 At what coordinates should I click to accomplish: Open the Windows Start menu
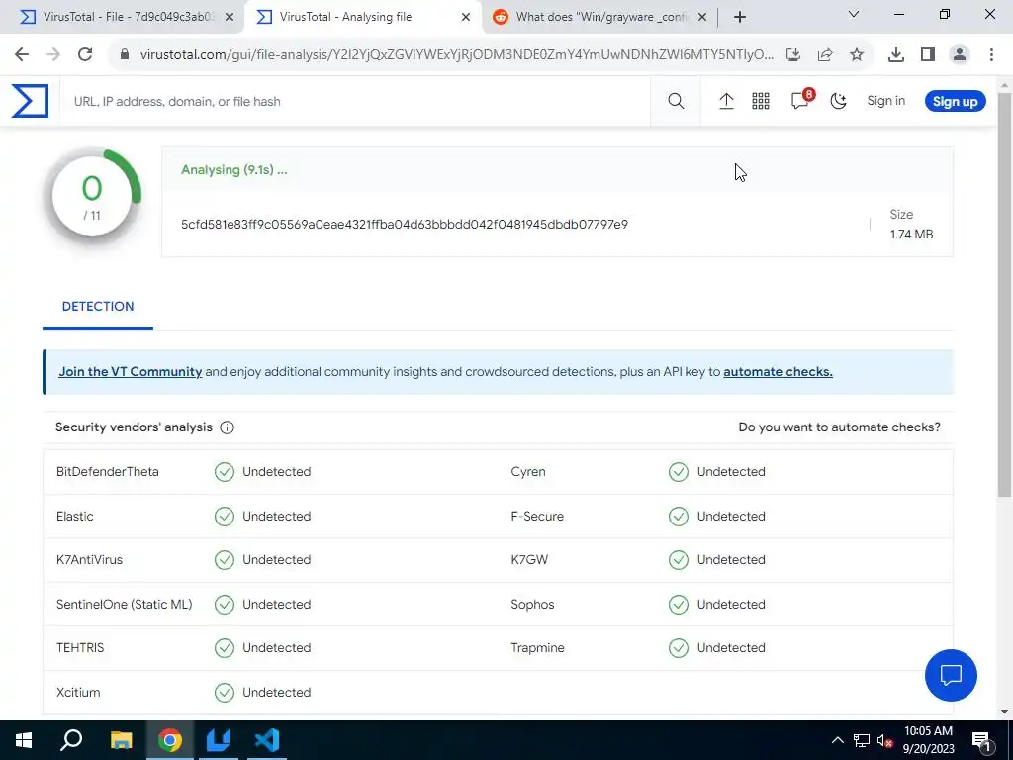tap(24, 740)
